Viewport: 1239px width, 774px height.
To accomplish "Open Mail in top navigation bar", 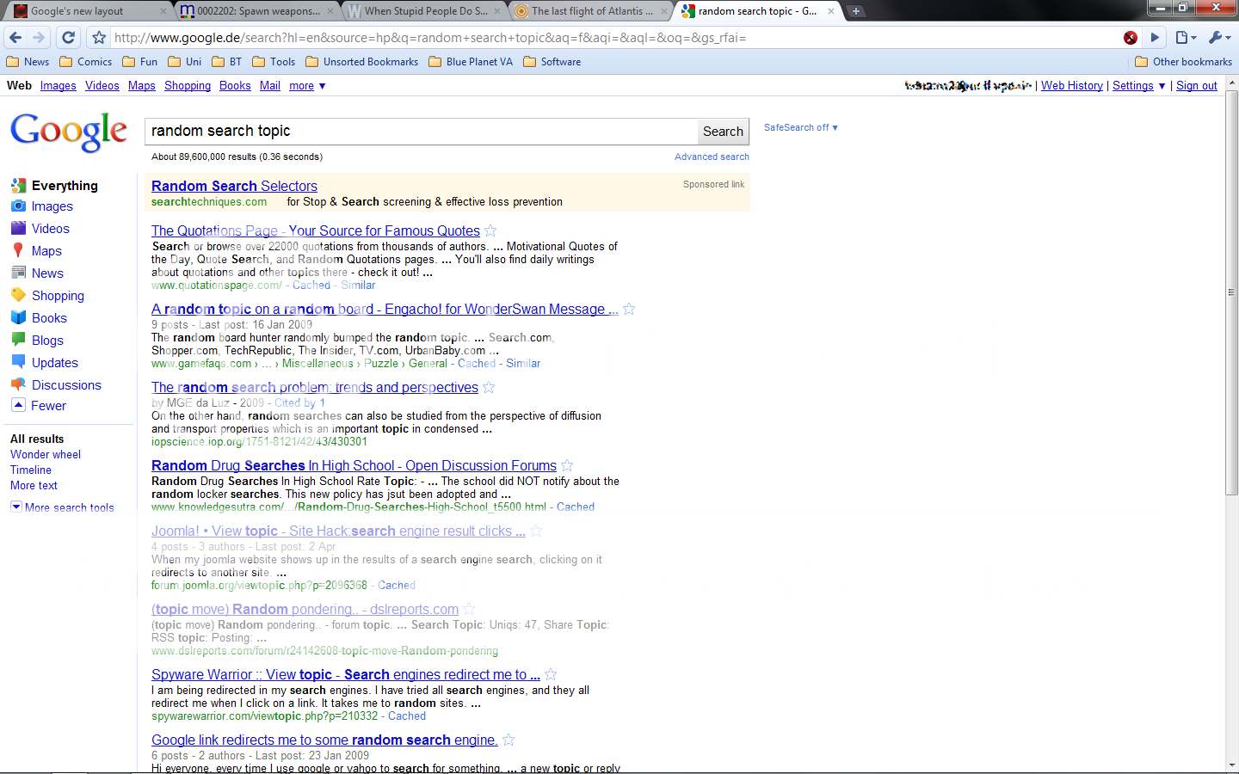I will tap(270, 86).
